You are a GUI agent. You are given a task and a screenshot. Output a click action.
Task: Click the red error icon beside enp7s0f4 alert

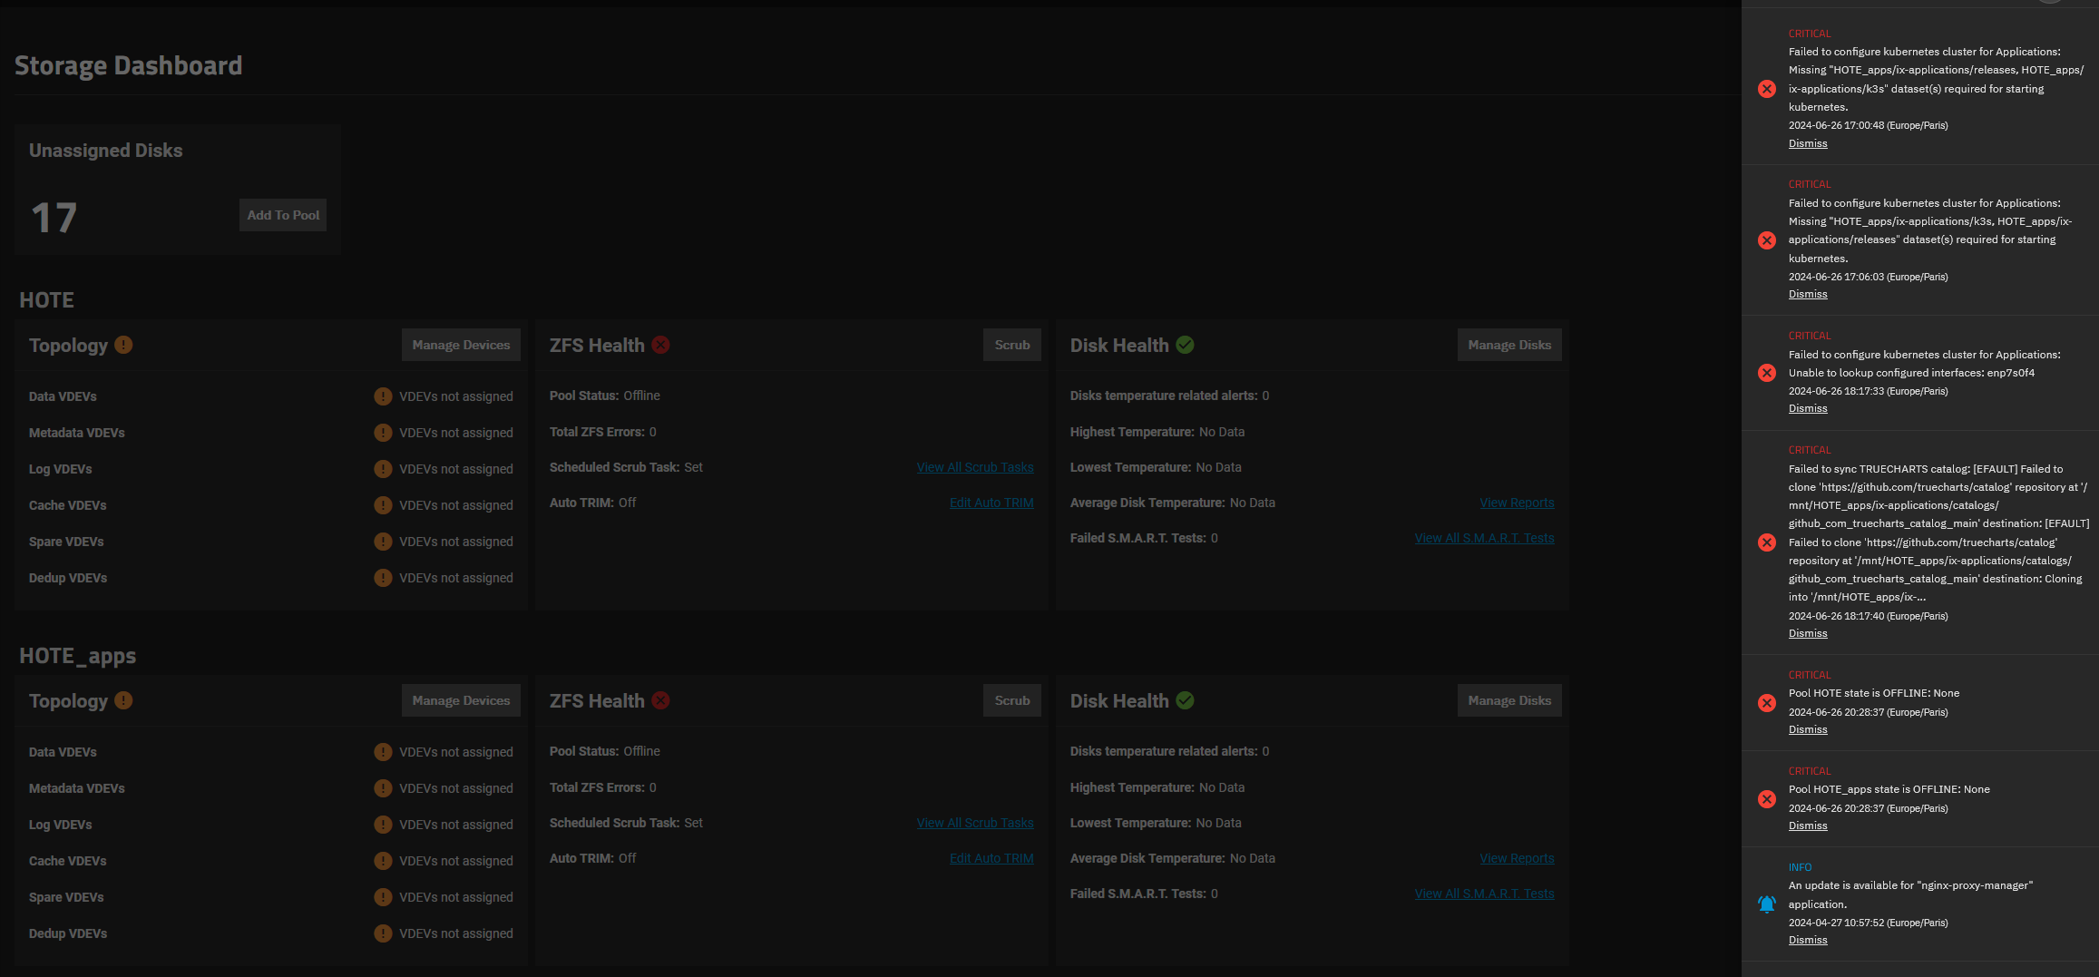click(x=1766, y=373)
